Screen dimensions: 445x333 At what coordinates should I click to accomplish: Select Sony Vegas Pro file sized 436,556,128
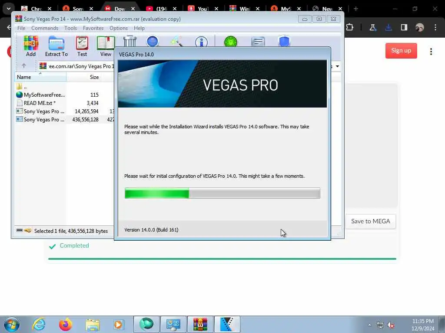click(64, 120)
